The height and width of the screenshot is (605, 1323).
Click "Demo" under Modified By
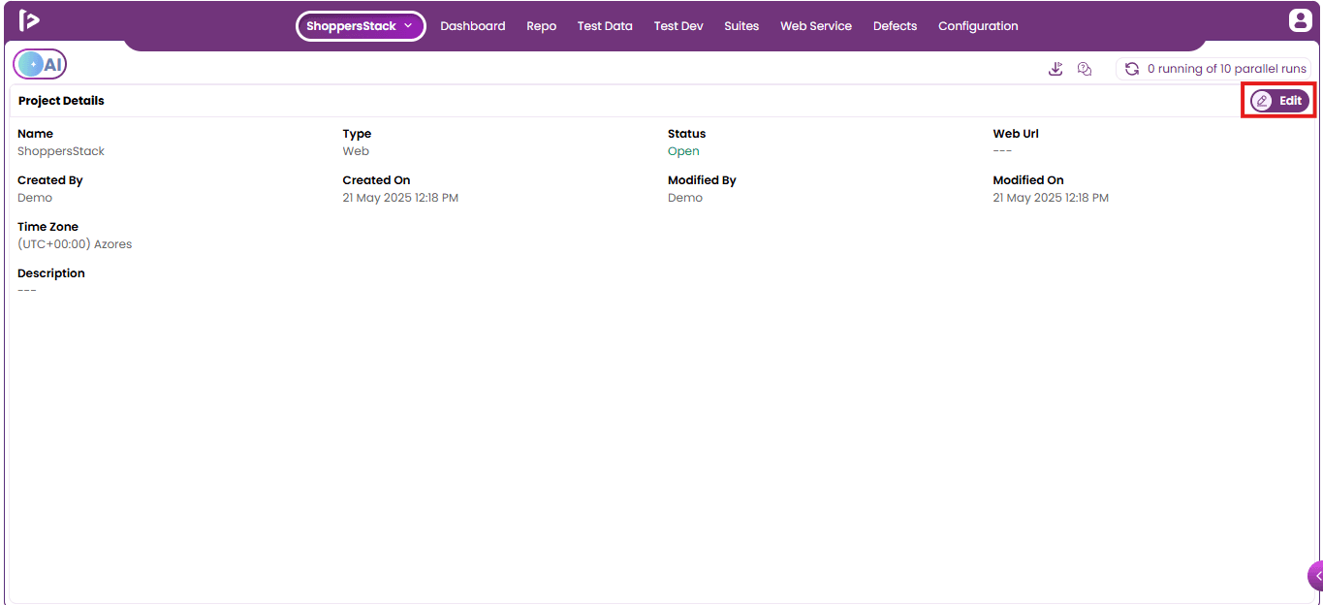pos(685,198)
